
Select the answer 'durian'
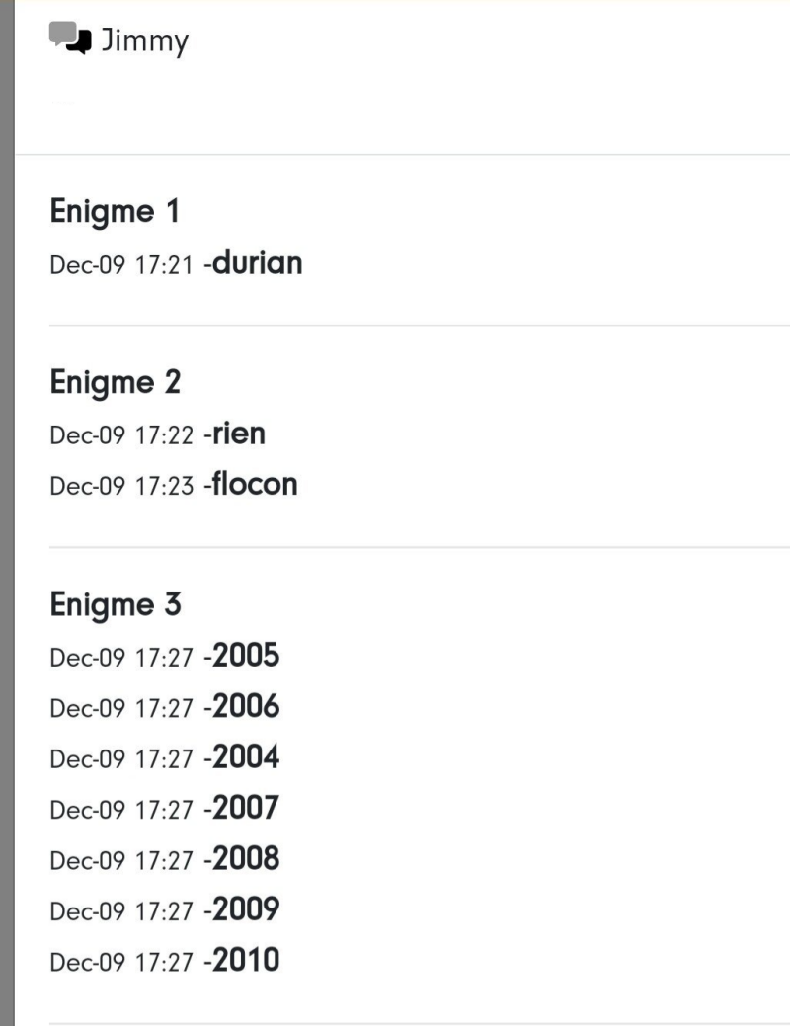[x=258, y=263]
